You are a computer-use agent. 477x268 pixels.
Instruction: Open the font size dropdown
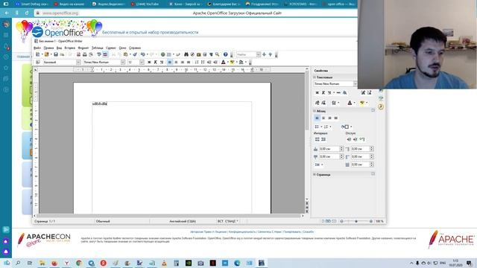click(x=142, y=62)
